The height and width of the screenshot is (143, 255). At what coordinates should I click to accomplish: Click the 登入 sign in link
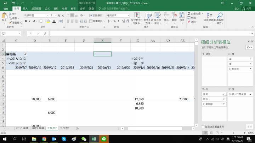(237, 8)
